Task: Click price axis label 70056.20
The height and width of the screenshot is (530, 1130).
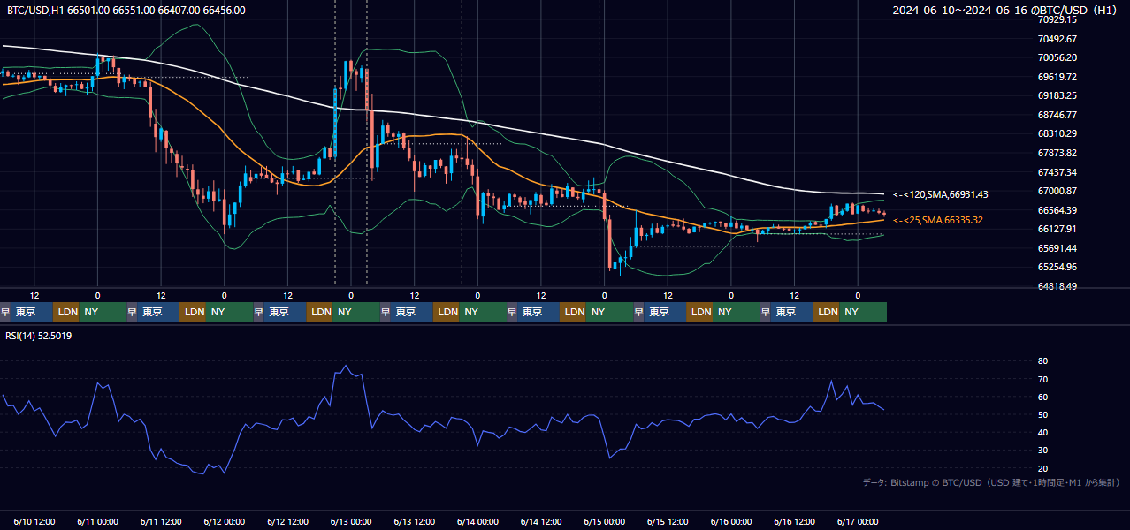Action: click(x=1057, y=57)
